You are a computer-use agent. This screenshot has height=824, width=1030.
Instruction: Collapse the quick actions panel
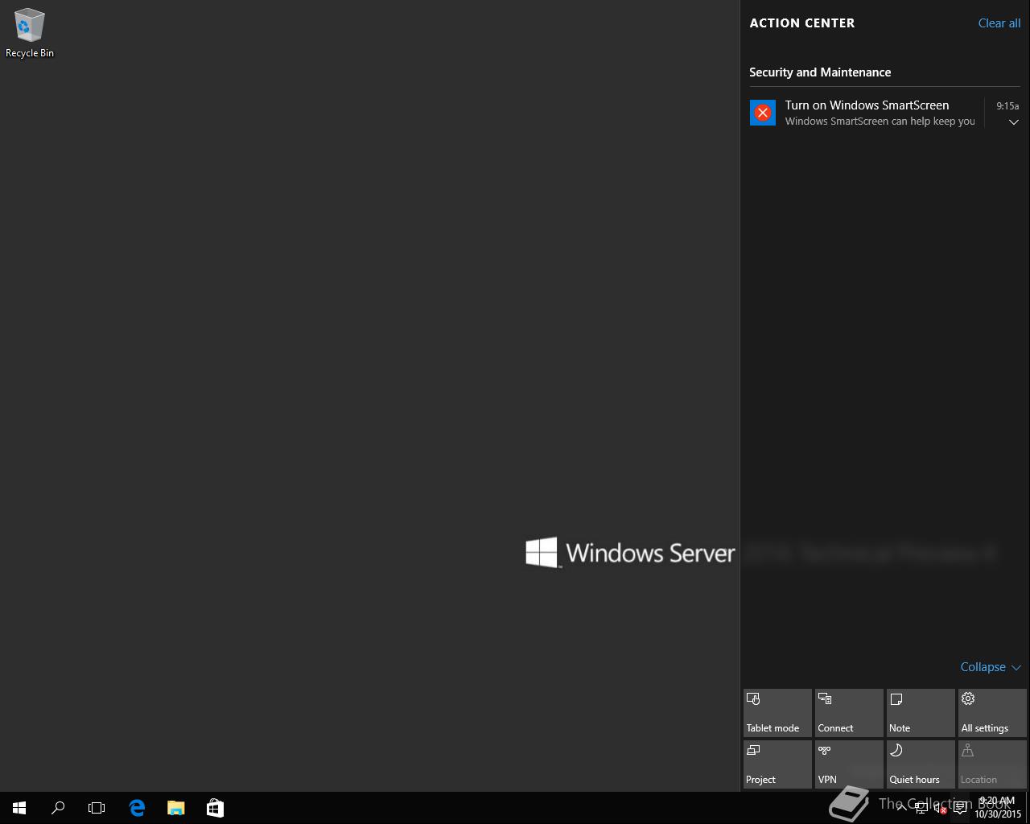point(991,667)
